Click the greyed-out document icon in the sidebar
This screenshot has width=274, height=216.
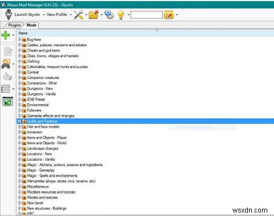(8, 52)
